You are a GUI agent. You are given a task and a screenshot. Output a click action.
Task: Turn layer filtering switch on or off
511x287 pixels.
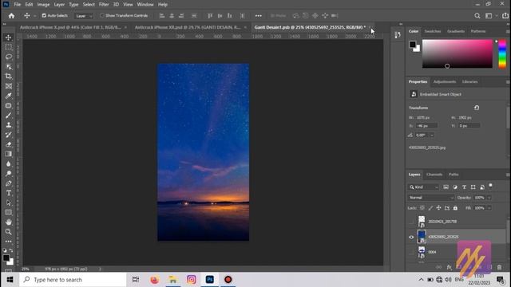[x=490, y=186]
